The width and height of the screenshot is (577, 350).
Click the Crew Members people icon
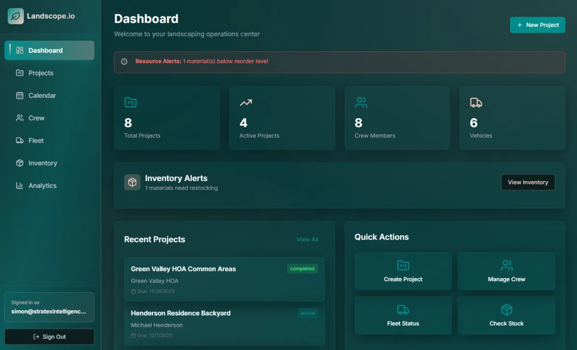click(x=361, y=102)
